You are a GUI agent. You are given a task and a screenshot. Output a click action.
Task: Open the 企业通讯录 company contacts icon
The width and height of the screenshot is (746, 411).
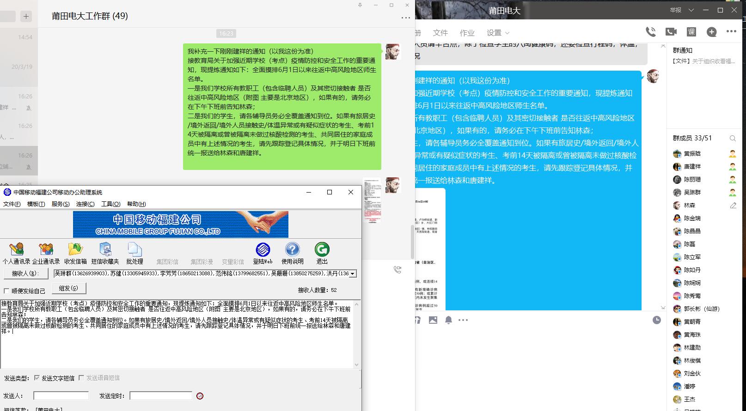pyautogui.click(x=46, y=253)
